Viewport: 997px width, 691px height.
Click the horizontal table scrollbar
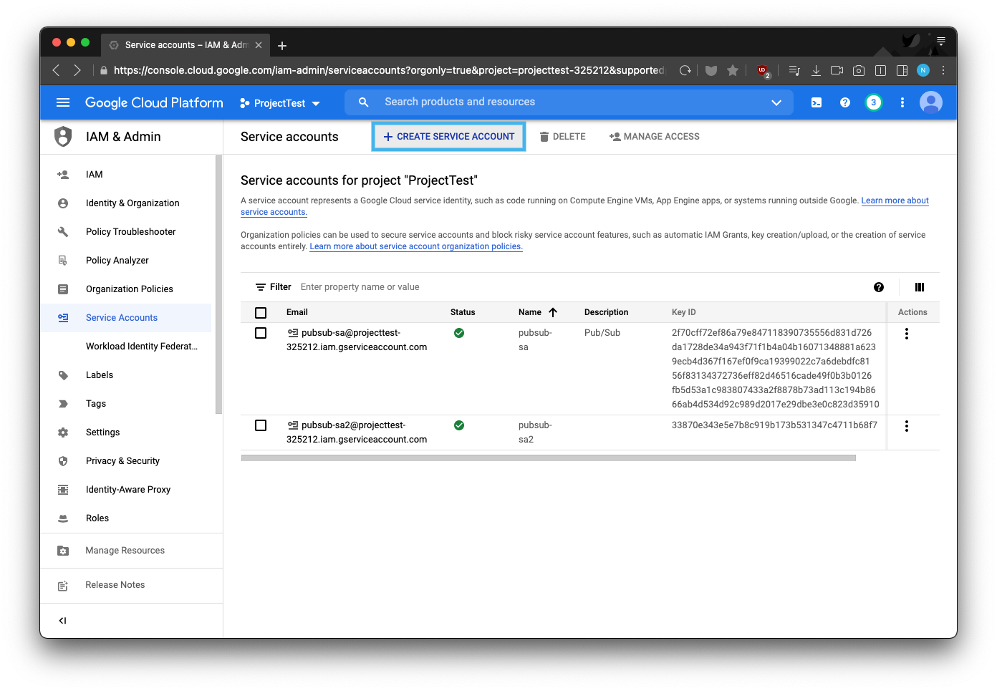[x=549, y=458]
